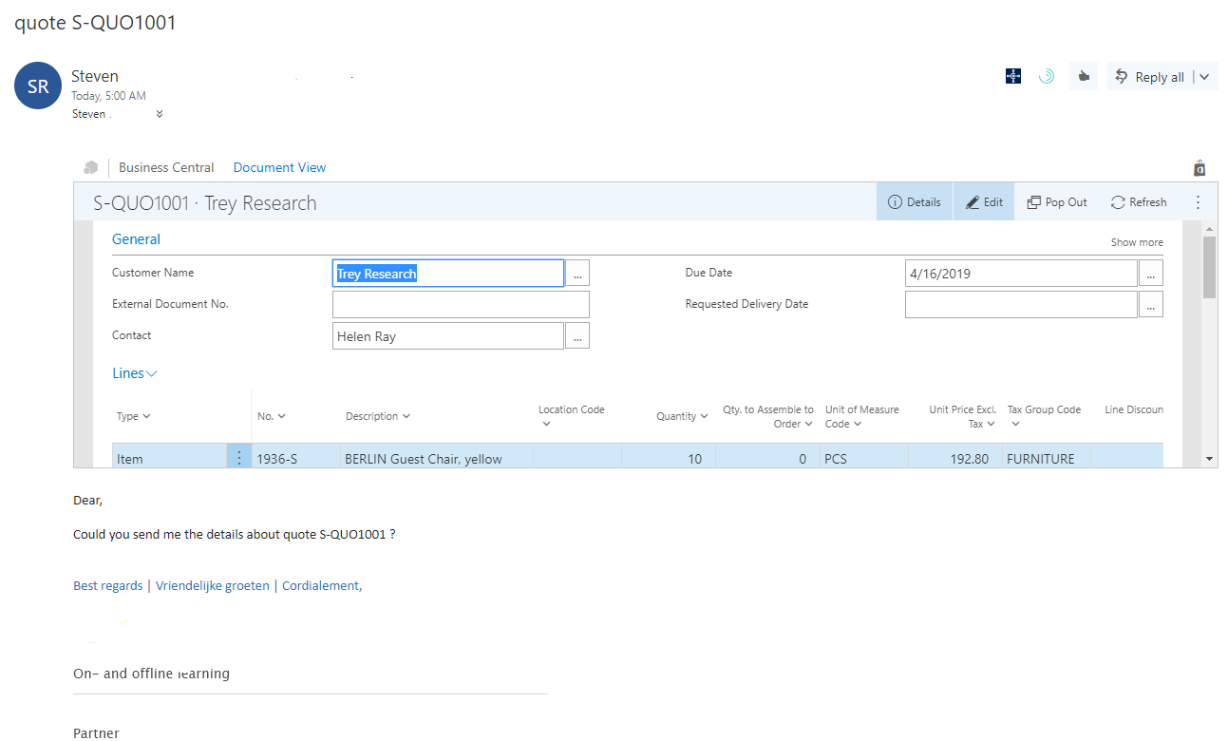The width and height of the screenshot is (1228, 741).
Task: Open the Requested Delivery Date picker button
Action: tap(1151, 305)
